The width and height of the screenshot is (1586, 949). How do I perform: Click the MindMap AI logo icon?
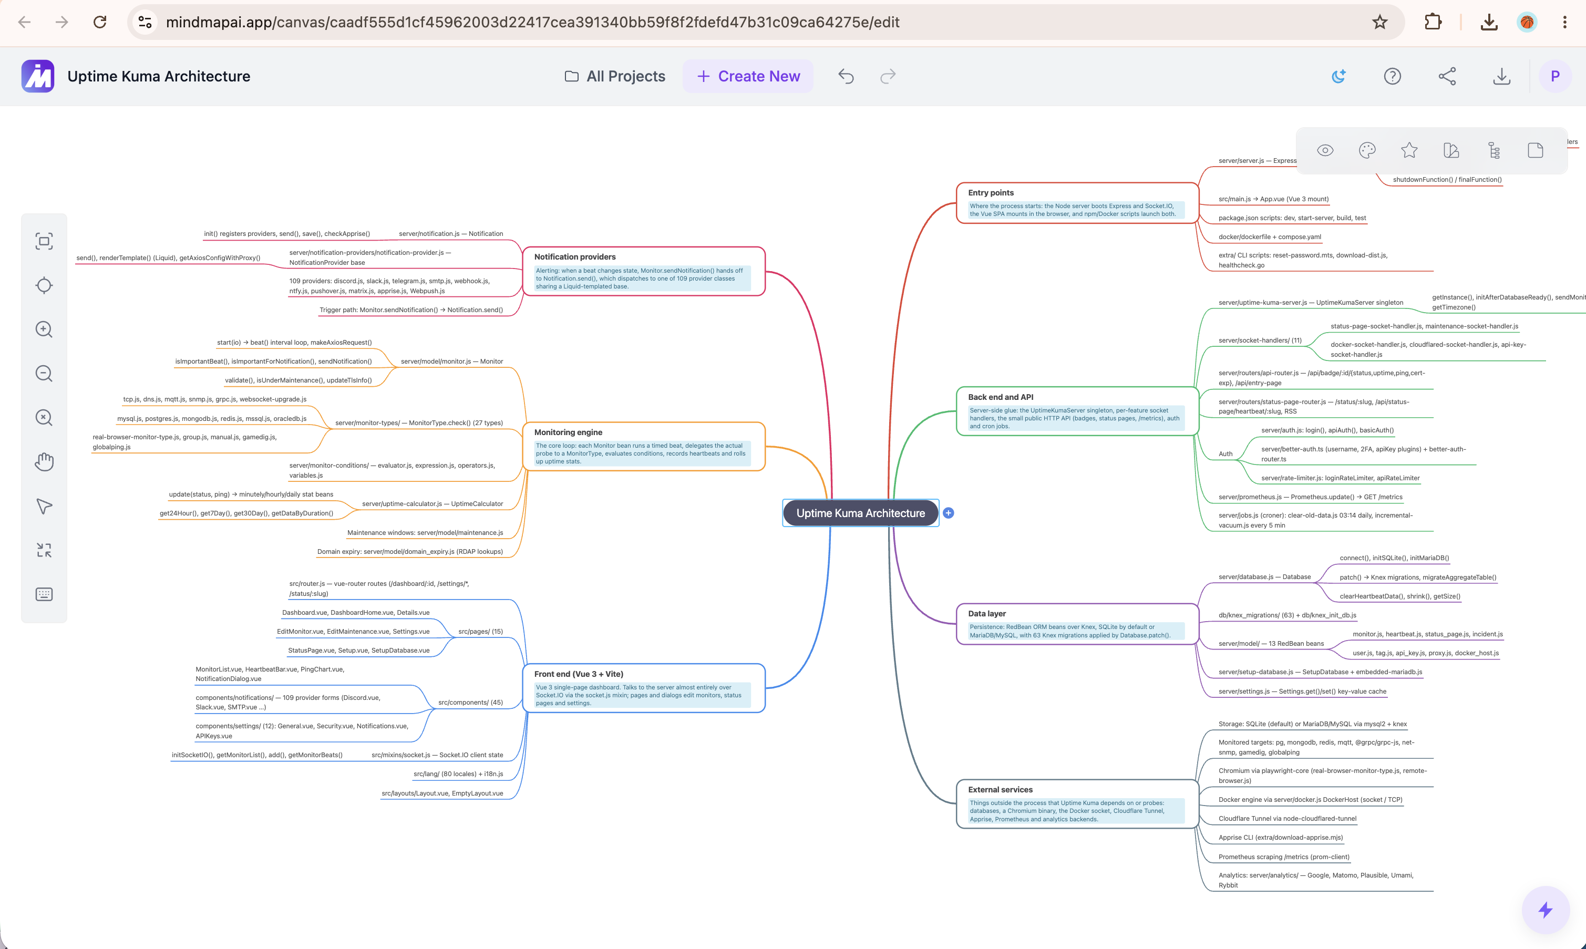[x=38, y=76]
